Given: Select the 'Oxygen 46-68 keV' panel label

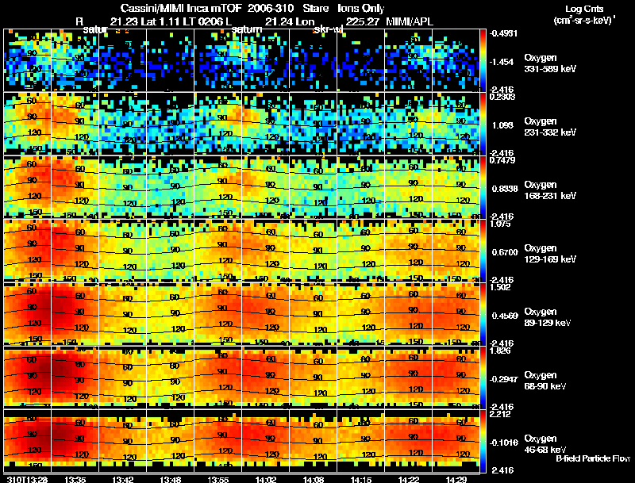Looking at the screenshot, I should click(545, 444).
